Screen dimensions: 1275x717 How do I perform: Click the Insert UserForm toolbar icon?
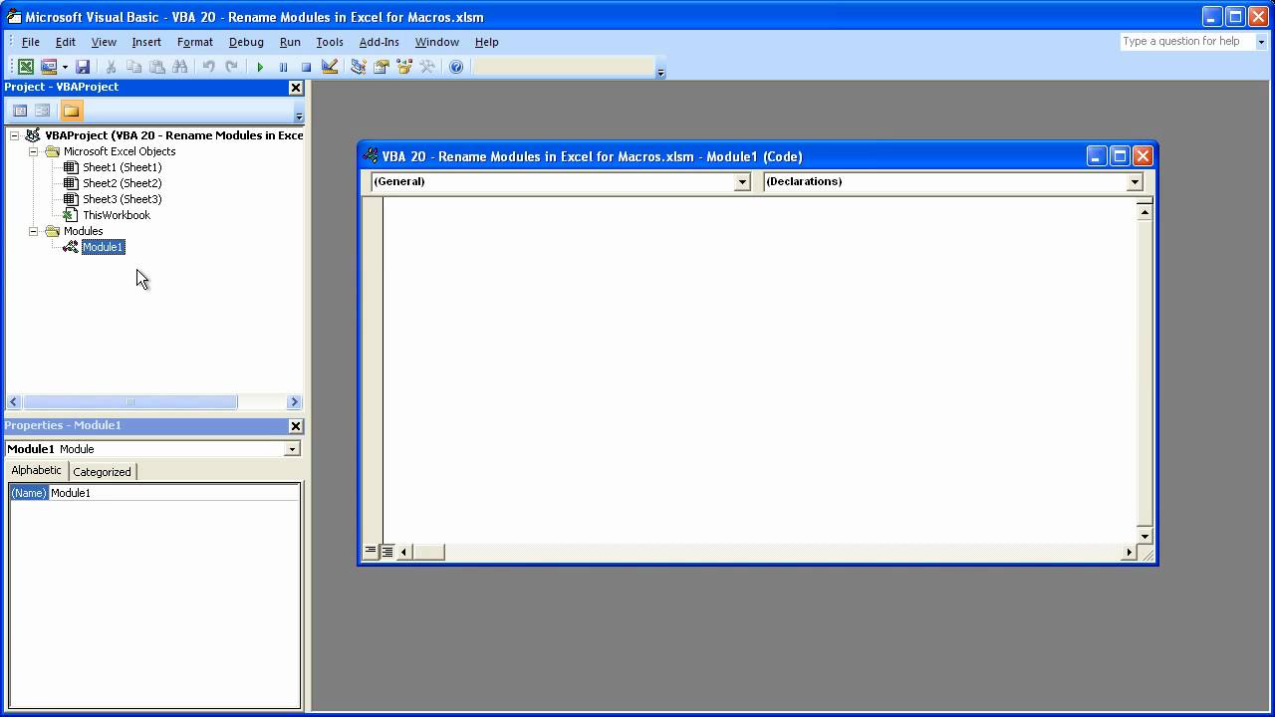click(49, 67)
